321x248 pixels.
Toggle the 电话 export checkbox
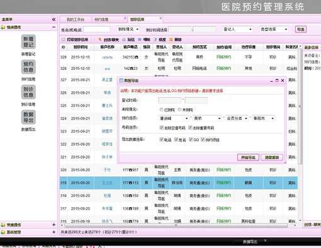coord(161,140)
